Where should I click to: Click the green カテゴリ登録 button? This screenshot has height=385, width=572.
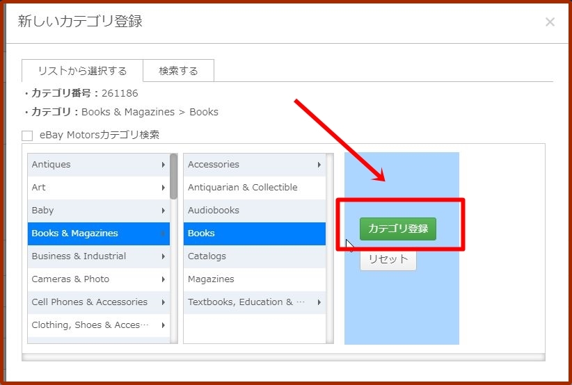(x=397, y=229)
